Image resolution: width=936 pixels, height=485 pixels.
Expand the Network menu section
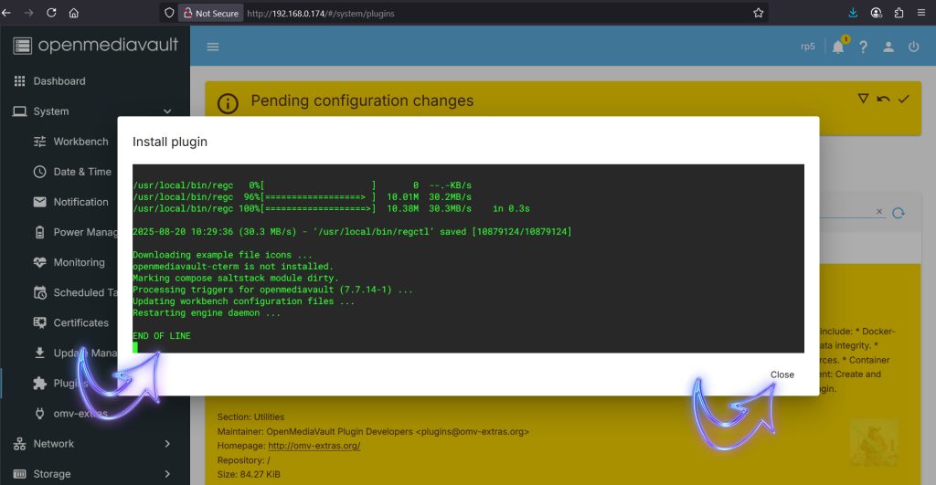(167, 444)
